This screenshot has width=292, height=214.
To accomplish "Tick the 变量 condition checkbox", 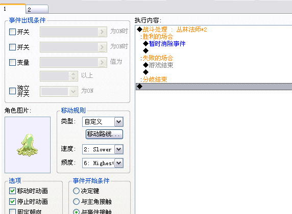I will coord(12,62).
